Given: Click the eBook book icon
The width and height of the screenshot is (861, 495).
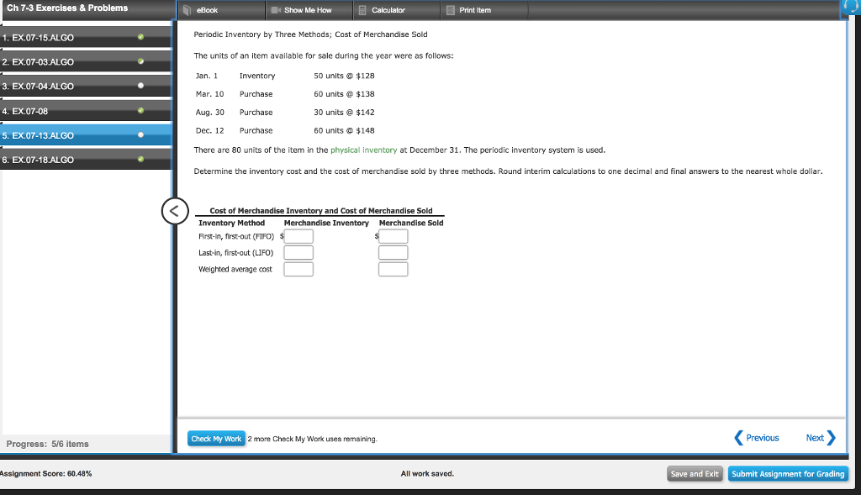Looking at the screenshot, I should click(188, 10).
